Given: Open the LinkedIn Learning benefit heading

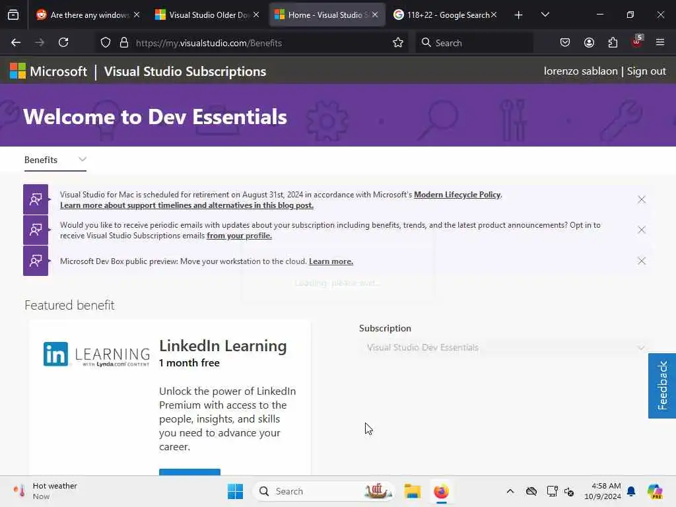Looking at the screenshot, I should pyautogui.click(x=223, y=346).
